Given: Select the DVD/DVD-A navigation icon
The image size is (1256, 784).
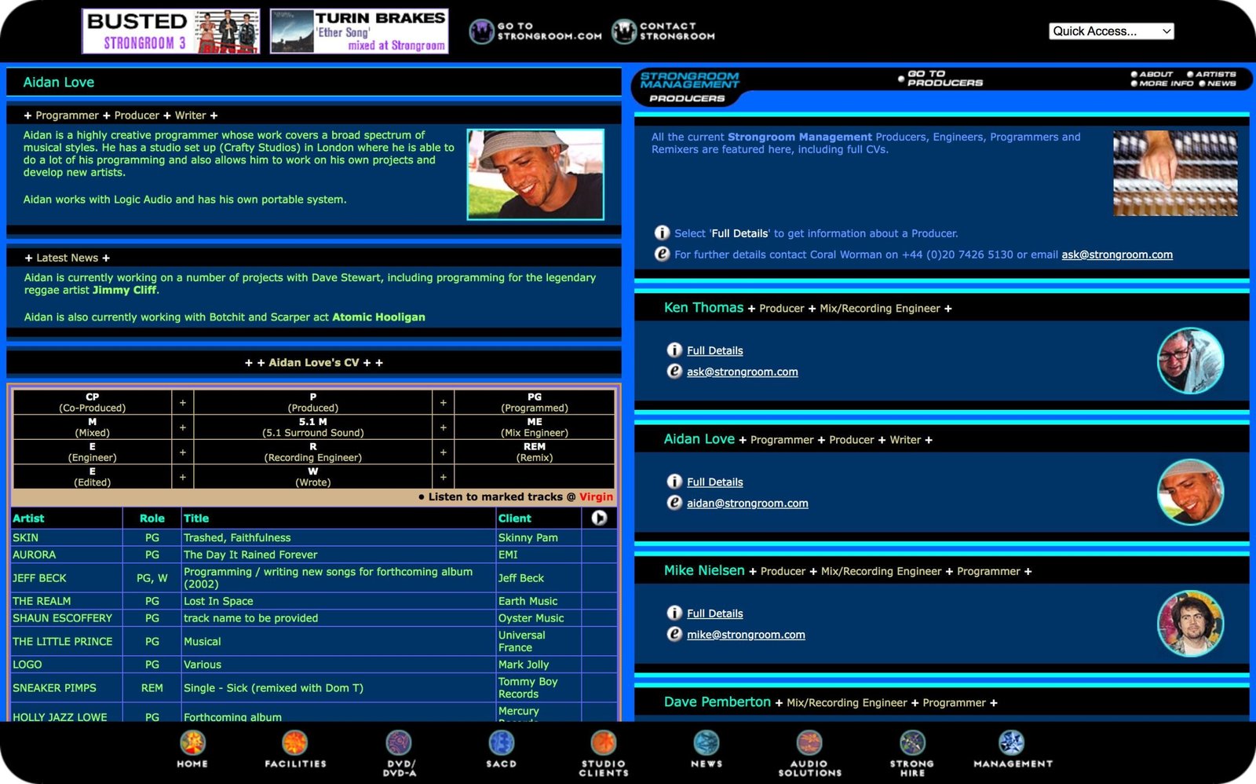Looking at the screenshot, I should [399, 743].
